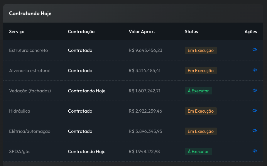
Task: Select the À Executar status of SPDA/gás
Action: tap(198, 152)
